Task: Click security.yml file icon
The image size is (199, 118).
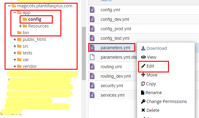Action: (x=92, y=86)
